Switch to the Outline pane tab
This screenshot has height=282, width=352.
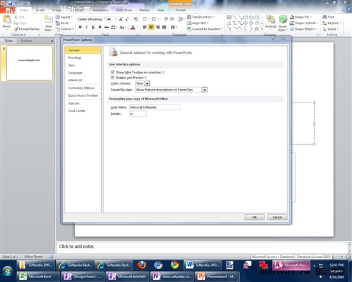[x=26, y=40]
